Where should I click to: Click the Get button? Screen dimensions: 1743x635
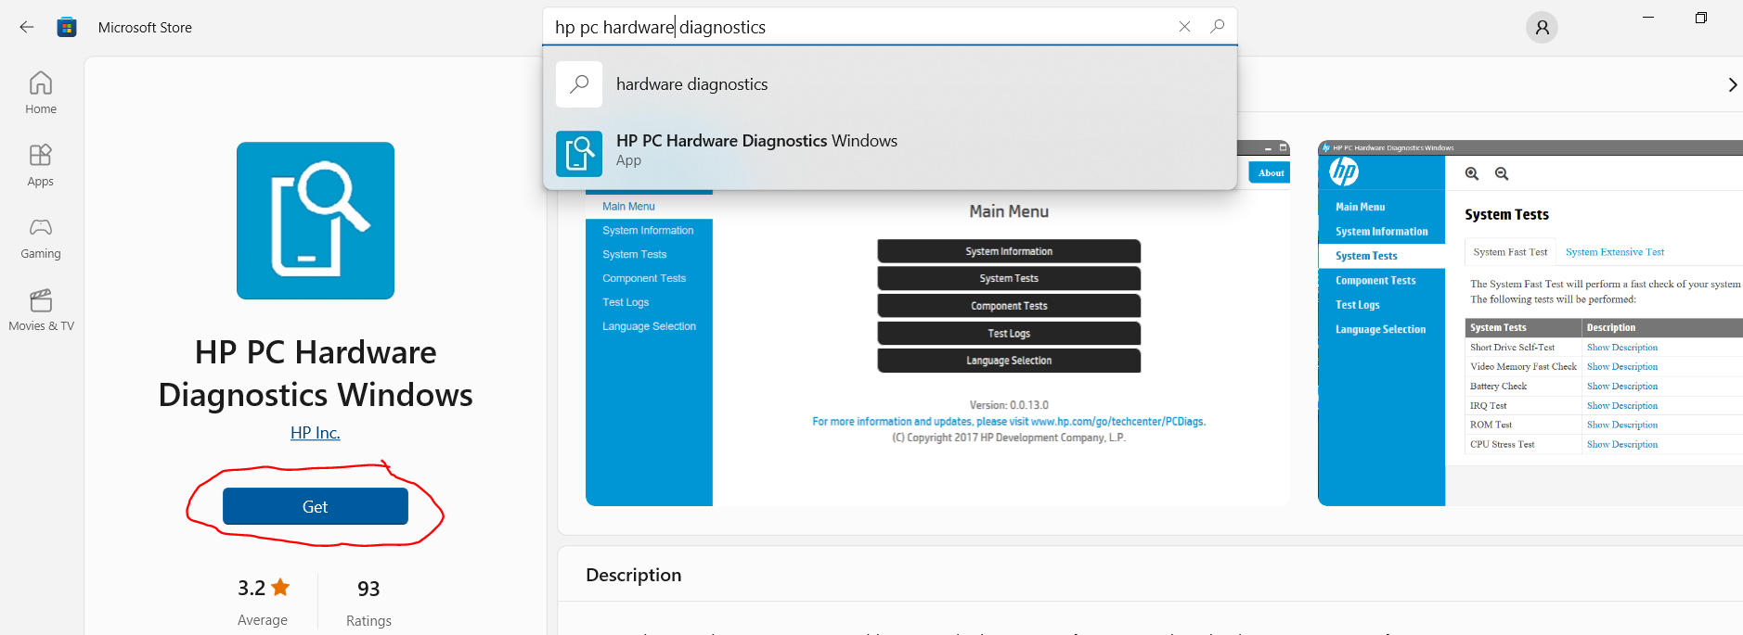(316, 506)
